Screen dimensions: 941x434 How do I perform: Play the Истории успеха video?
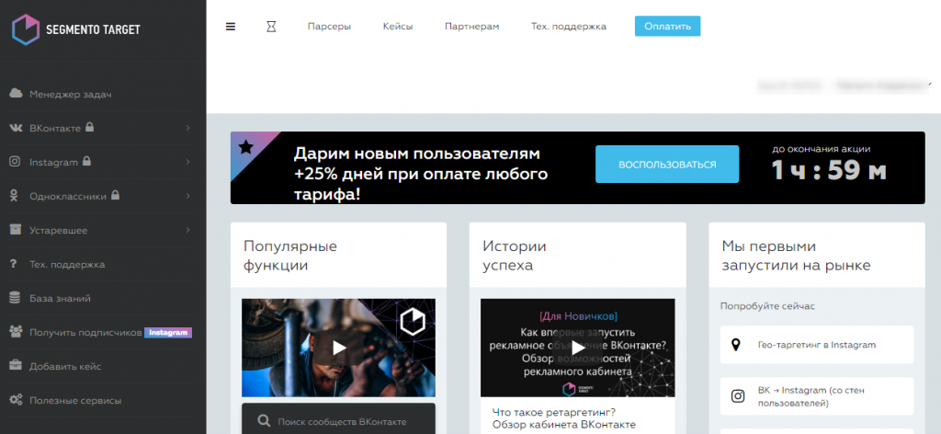point(578,348)
